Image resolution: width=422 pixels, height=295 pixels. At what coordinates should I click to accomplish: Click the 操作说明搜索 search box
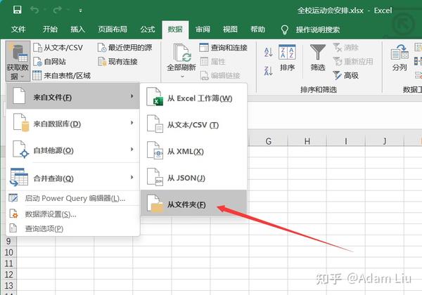(318, 29)
